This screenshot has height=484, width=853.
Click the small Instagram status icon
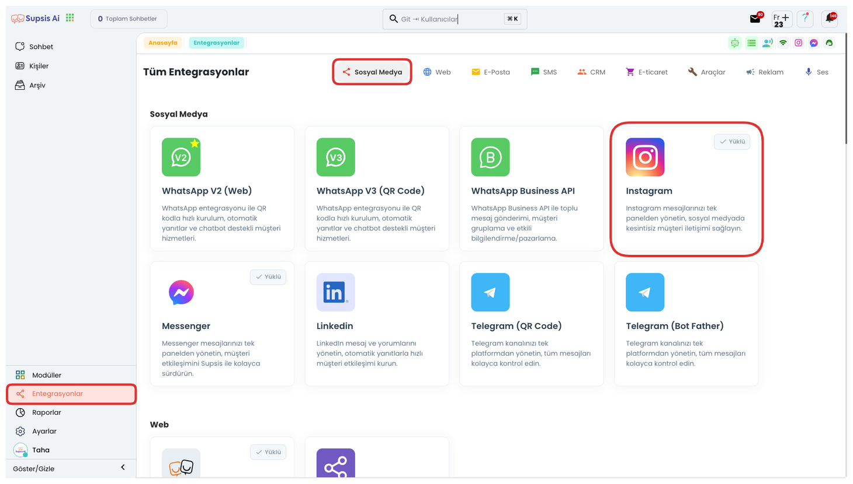(x=798, y=43)
